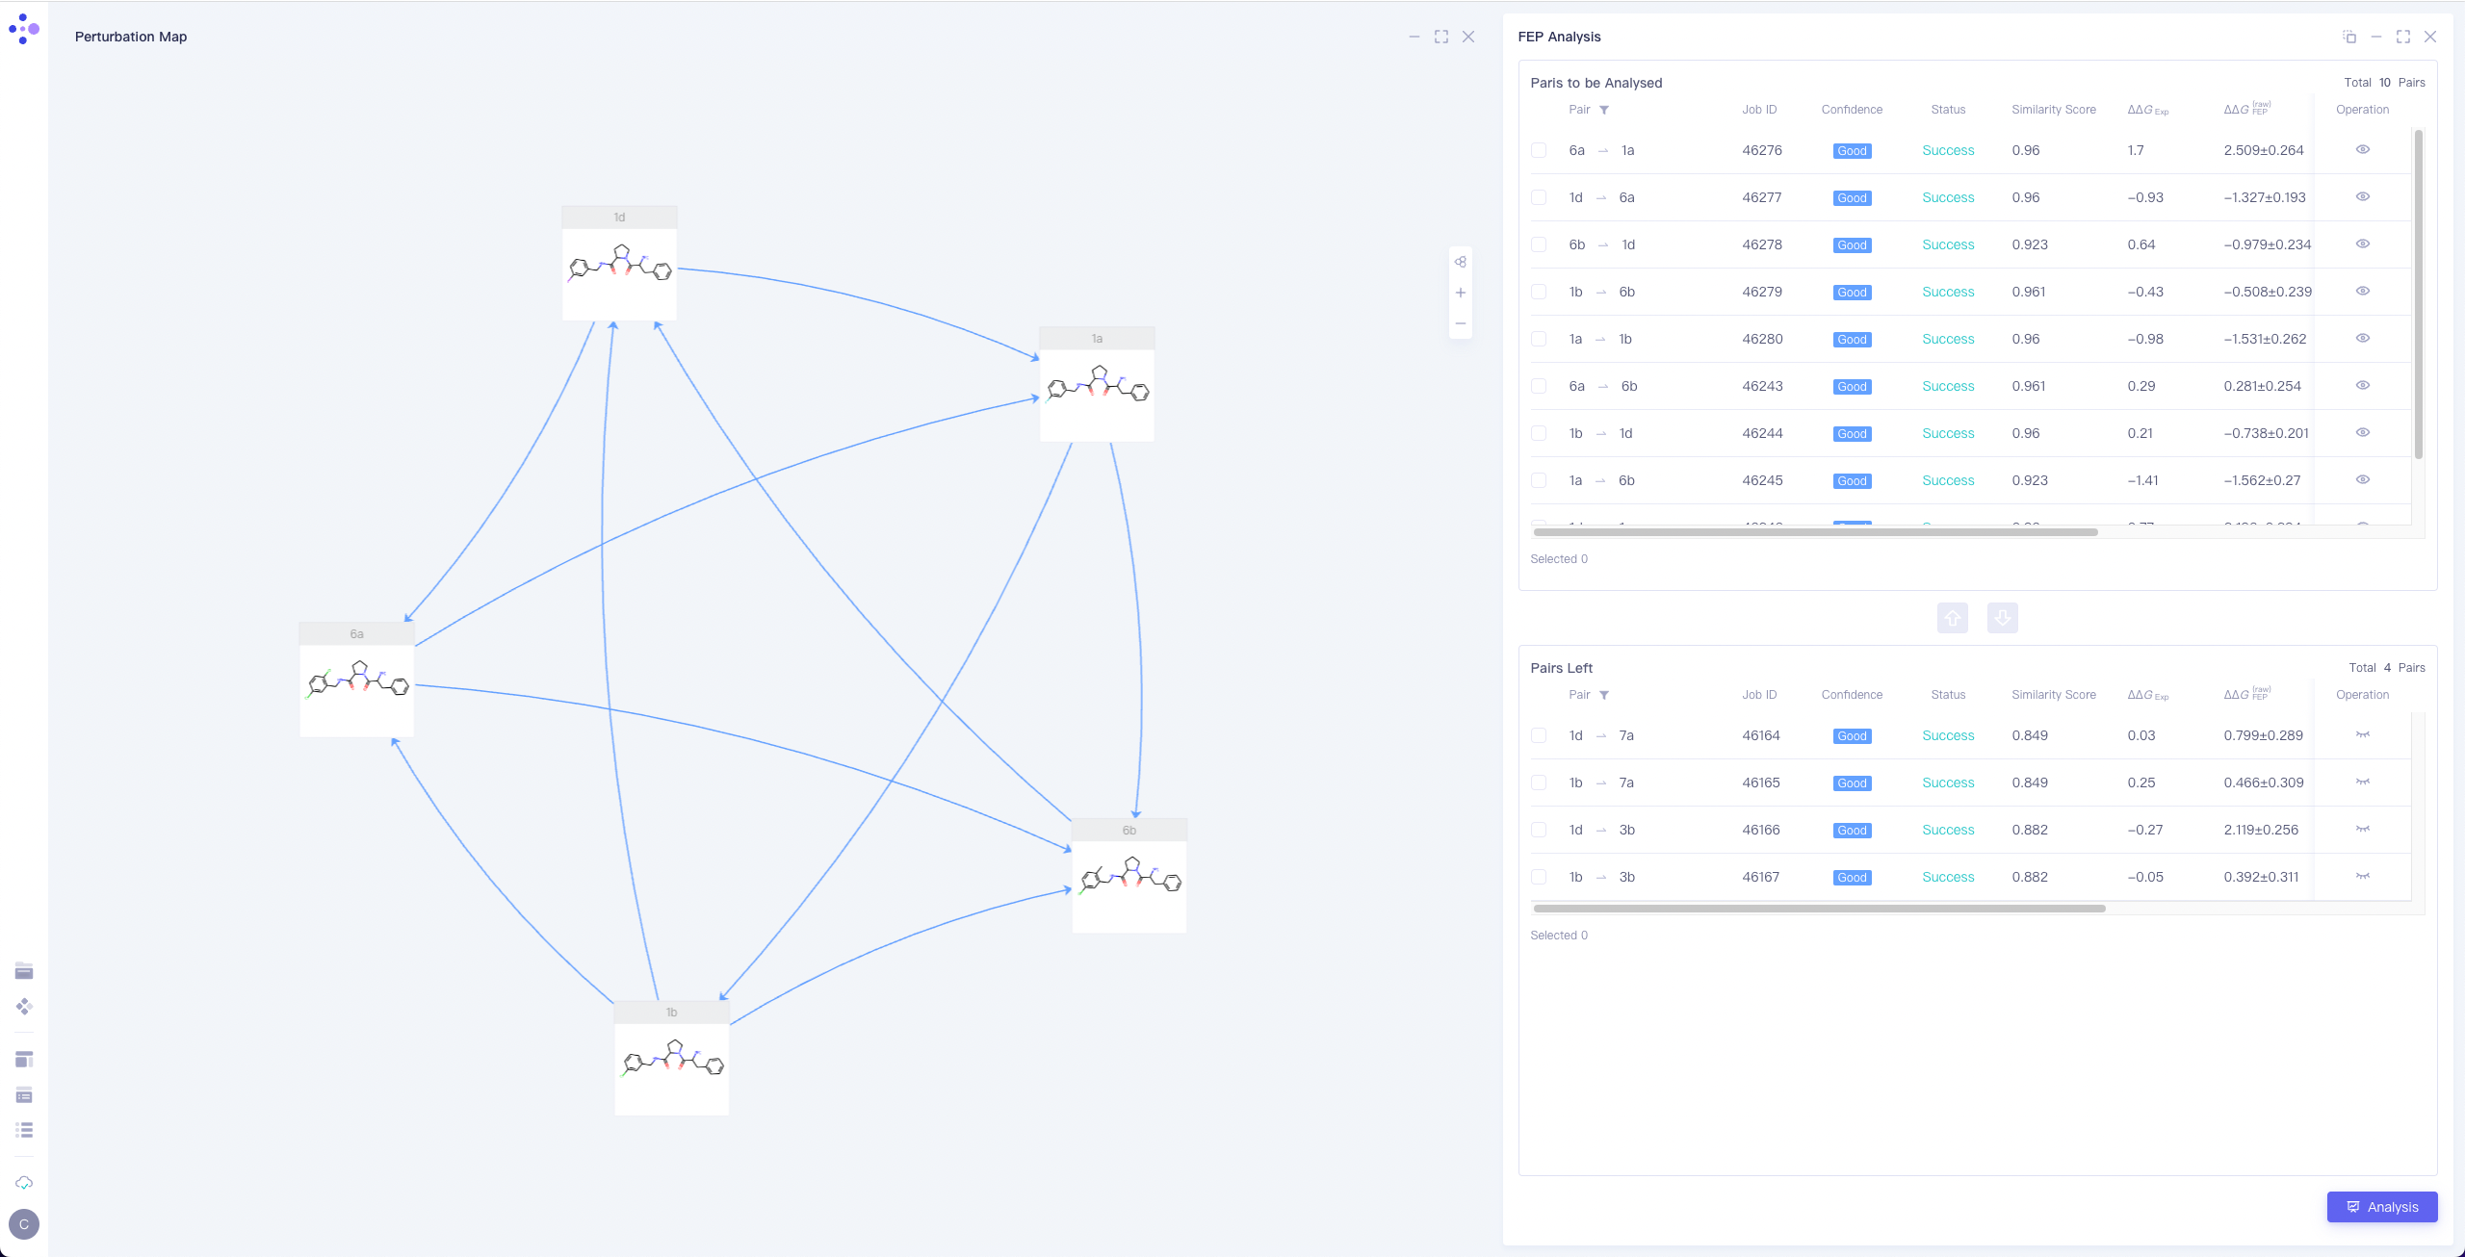Open Pair filter in Pairs Left table
The height and width of the screenshot is (1257, 2465).
coord(1604,695)
